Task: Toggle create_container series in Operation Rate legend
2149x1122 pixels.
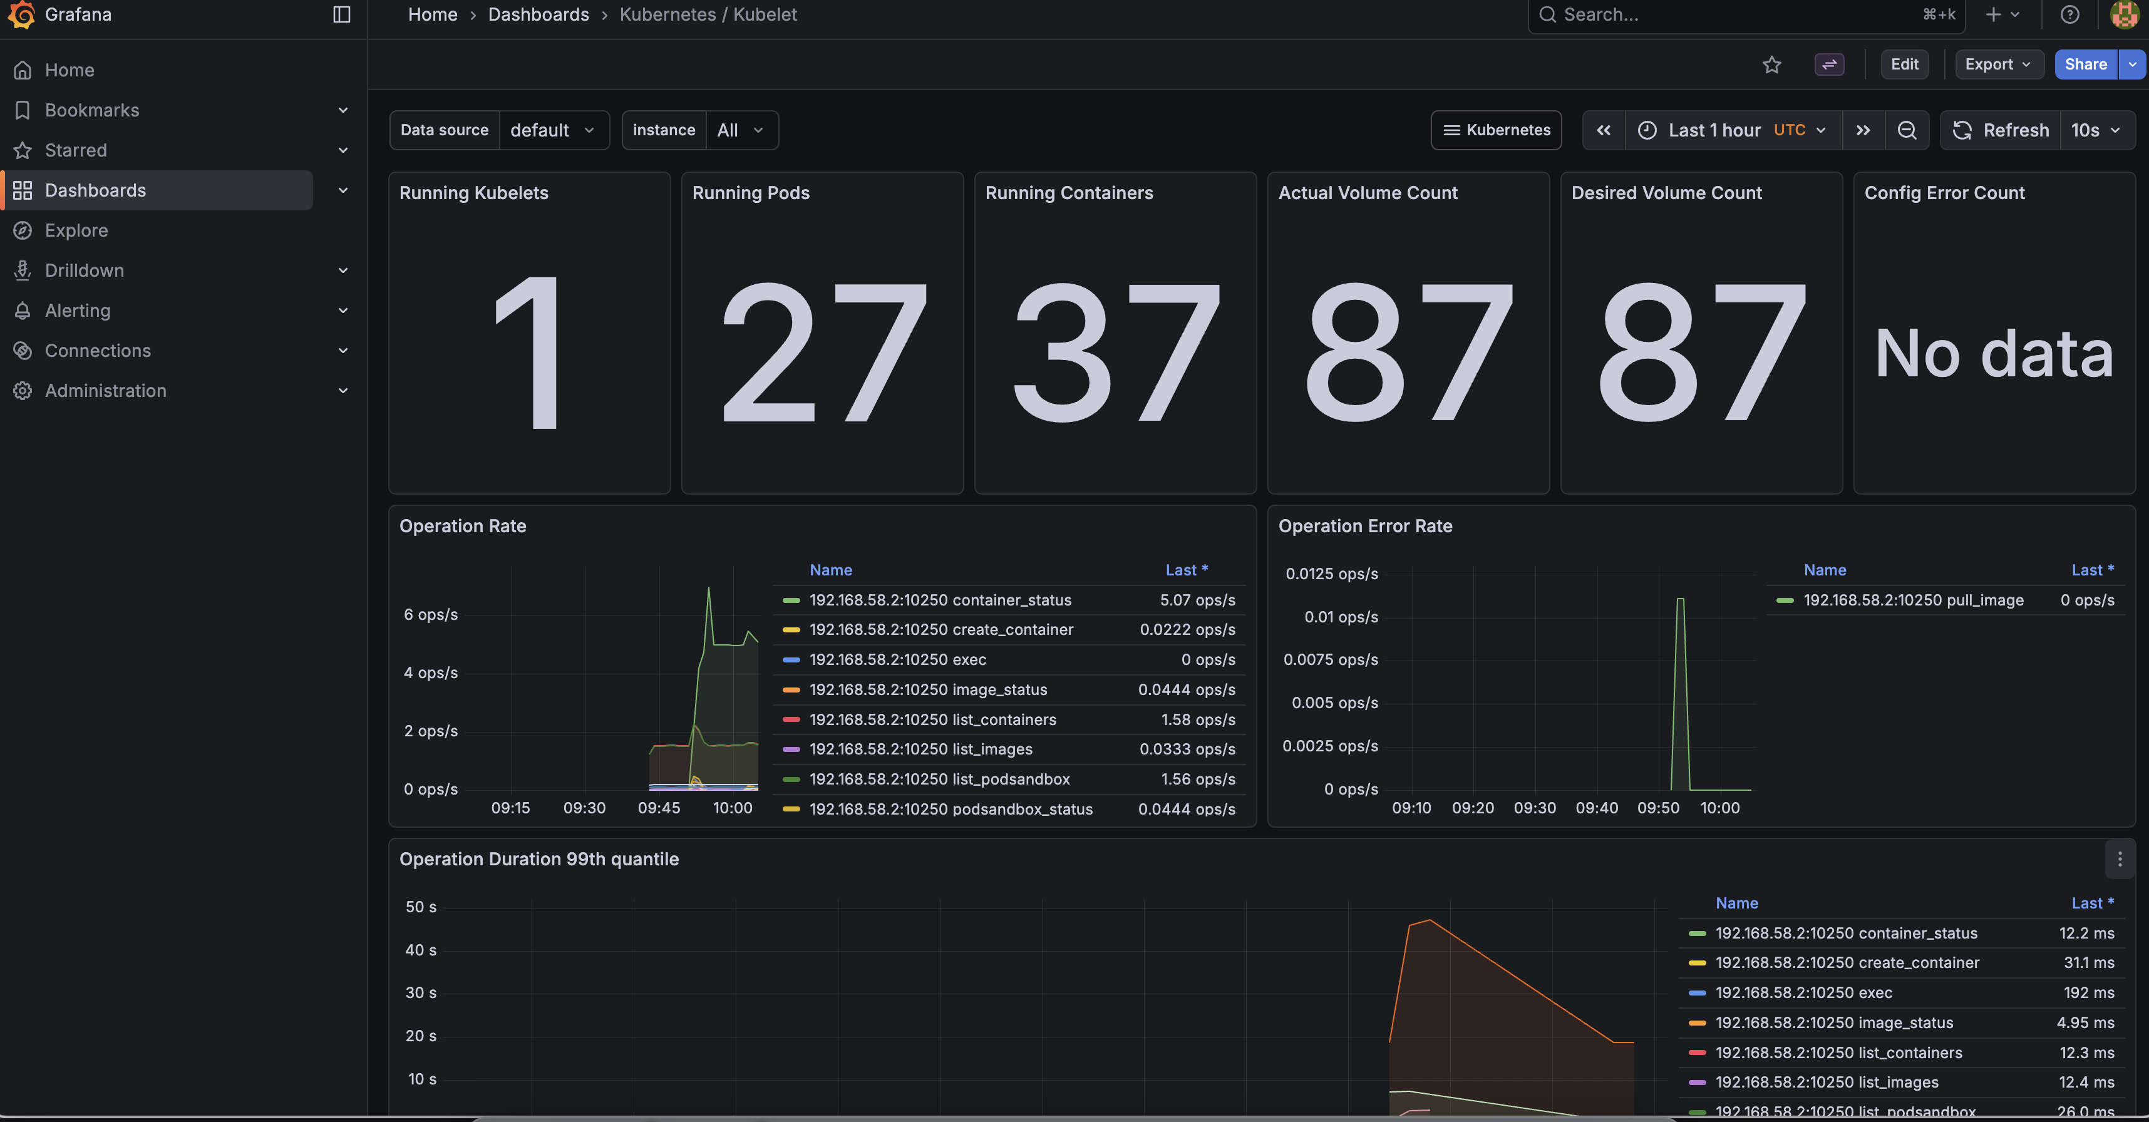Action: point(941,630)
